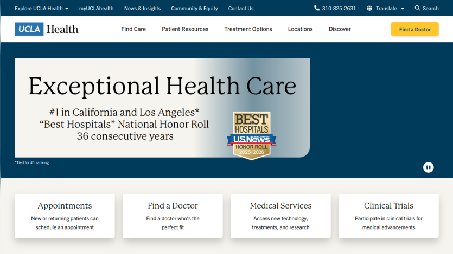453x254 pixels.
Task: Open the Discover menu
Action: (x=340, y=29)
